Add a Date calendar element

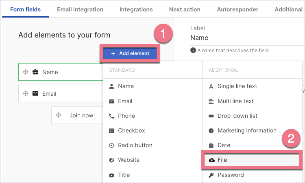coord(224,145)
